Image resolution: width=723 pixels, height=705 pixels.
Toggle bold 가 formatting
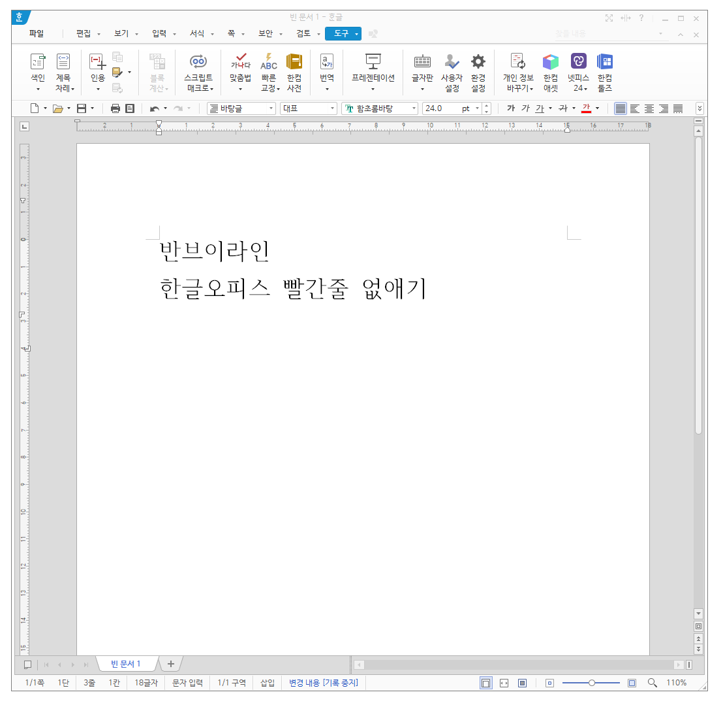click(x=510, y=108)
